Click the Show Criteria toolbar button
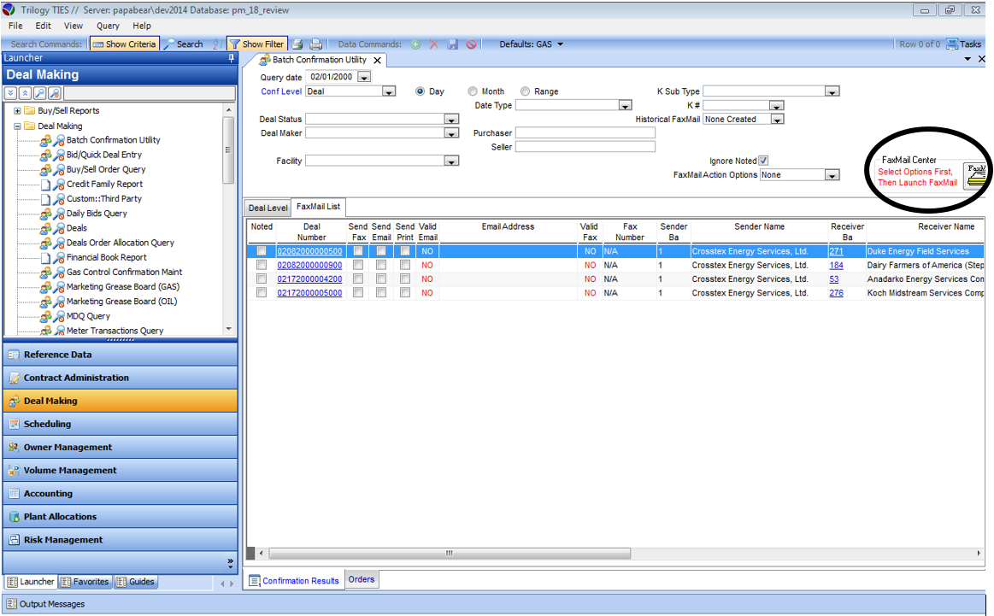The height and width of the screenshot is (616, 994). tap(124, 44)
